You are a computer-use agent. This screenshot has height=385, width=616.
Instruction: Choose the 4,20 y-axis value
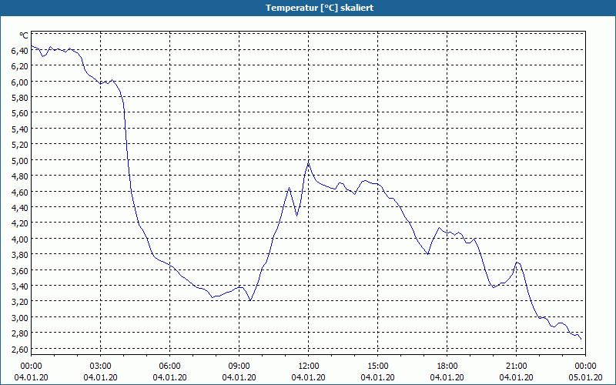tap(20, 223)
